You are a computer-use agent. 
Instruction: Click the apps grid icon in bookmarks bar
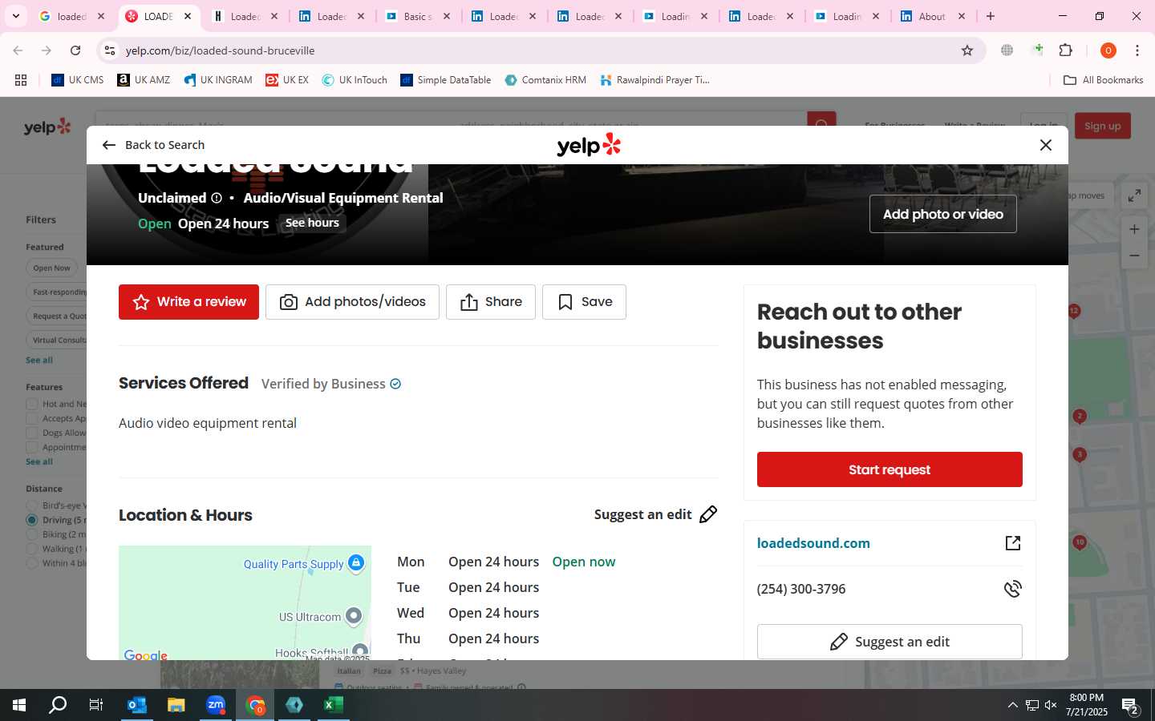click(21, 80)
